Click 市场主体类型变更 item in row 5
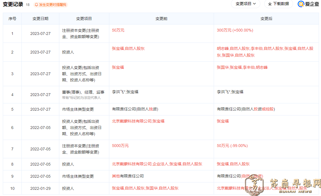 click(78, 109)
